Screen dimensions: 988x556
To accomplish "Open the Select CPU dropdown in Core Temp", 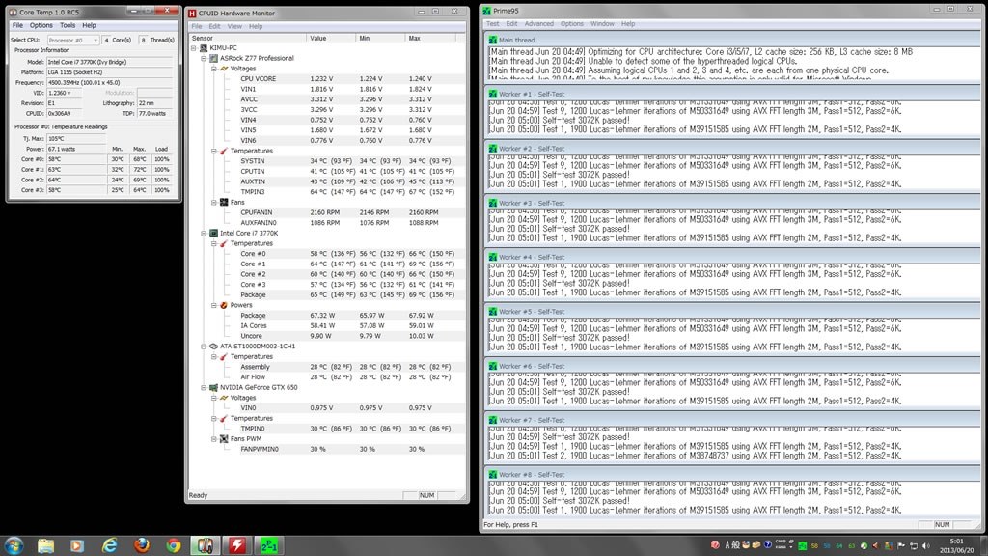I will [x=73, y=40].
